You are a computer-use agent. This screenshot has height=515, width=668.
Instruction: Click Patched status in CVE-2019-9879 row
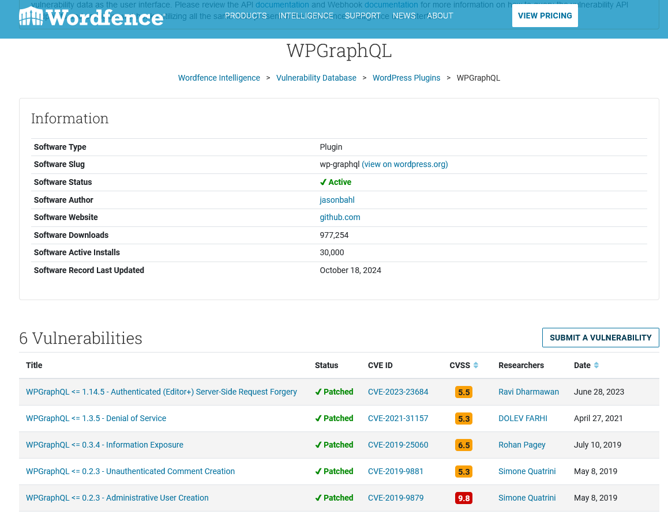pos(334,498)
